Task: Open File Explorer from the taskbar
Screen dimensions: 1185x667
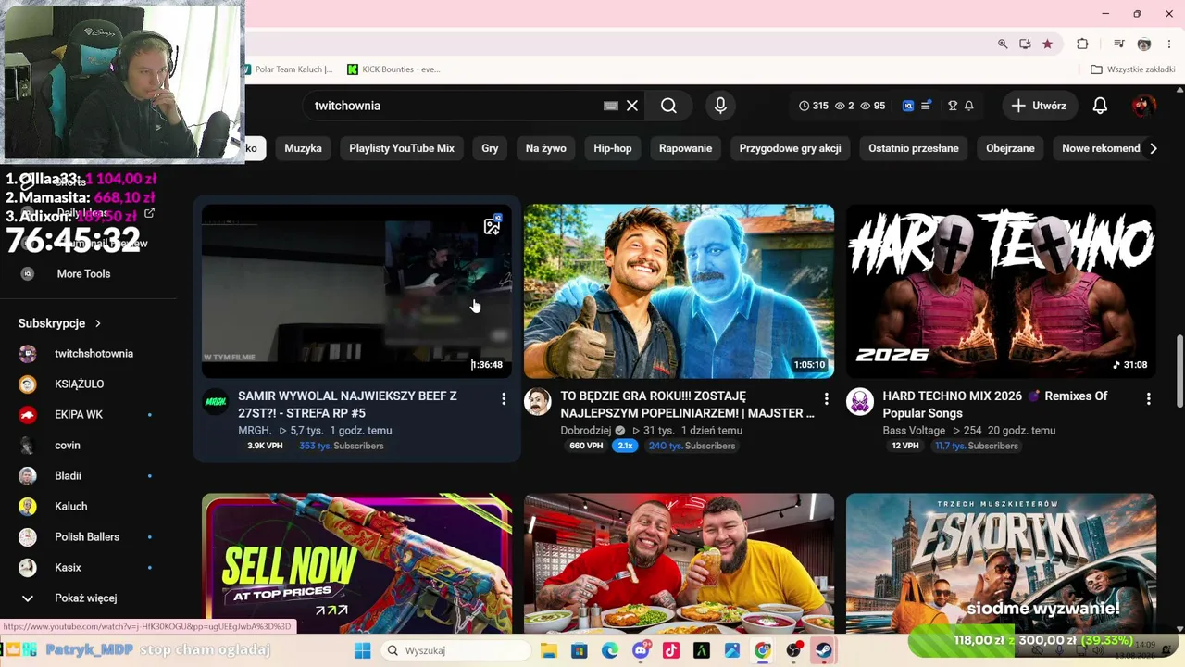Action: coord(548,650)
